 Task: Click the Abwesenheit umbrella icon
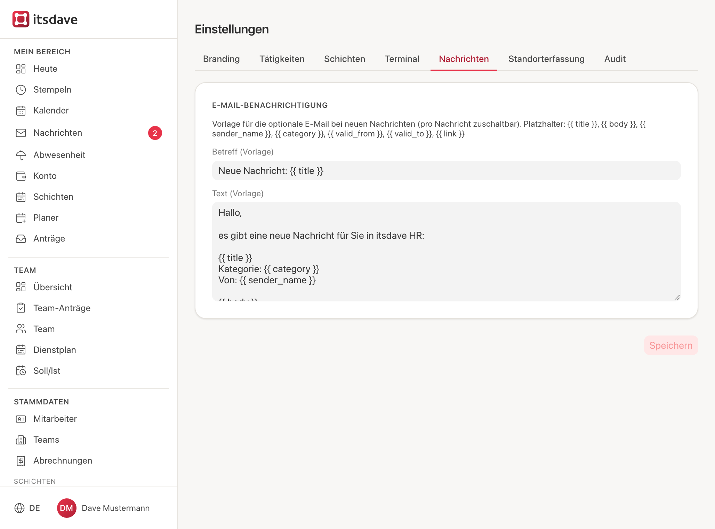21,155
